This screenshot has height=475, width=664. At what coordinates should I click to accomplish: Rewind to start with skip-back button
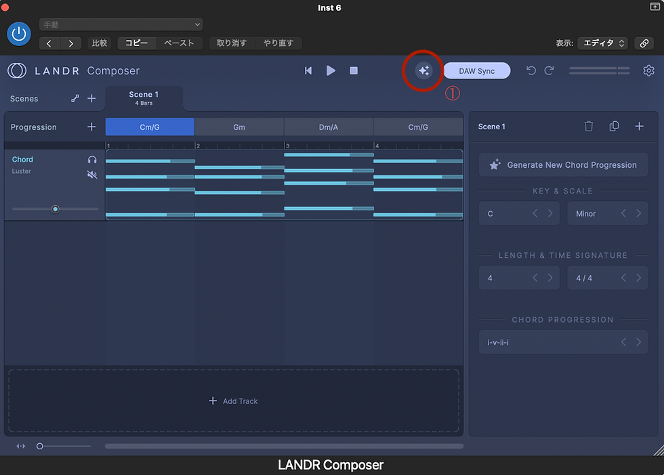(308, 70)
